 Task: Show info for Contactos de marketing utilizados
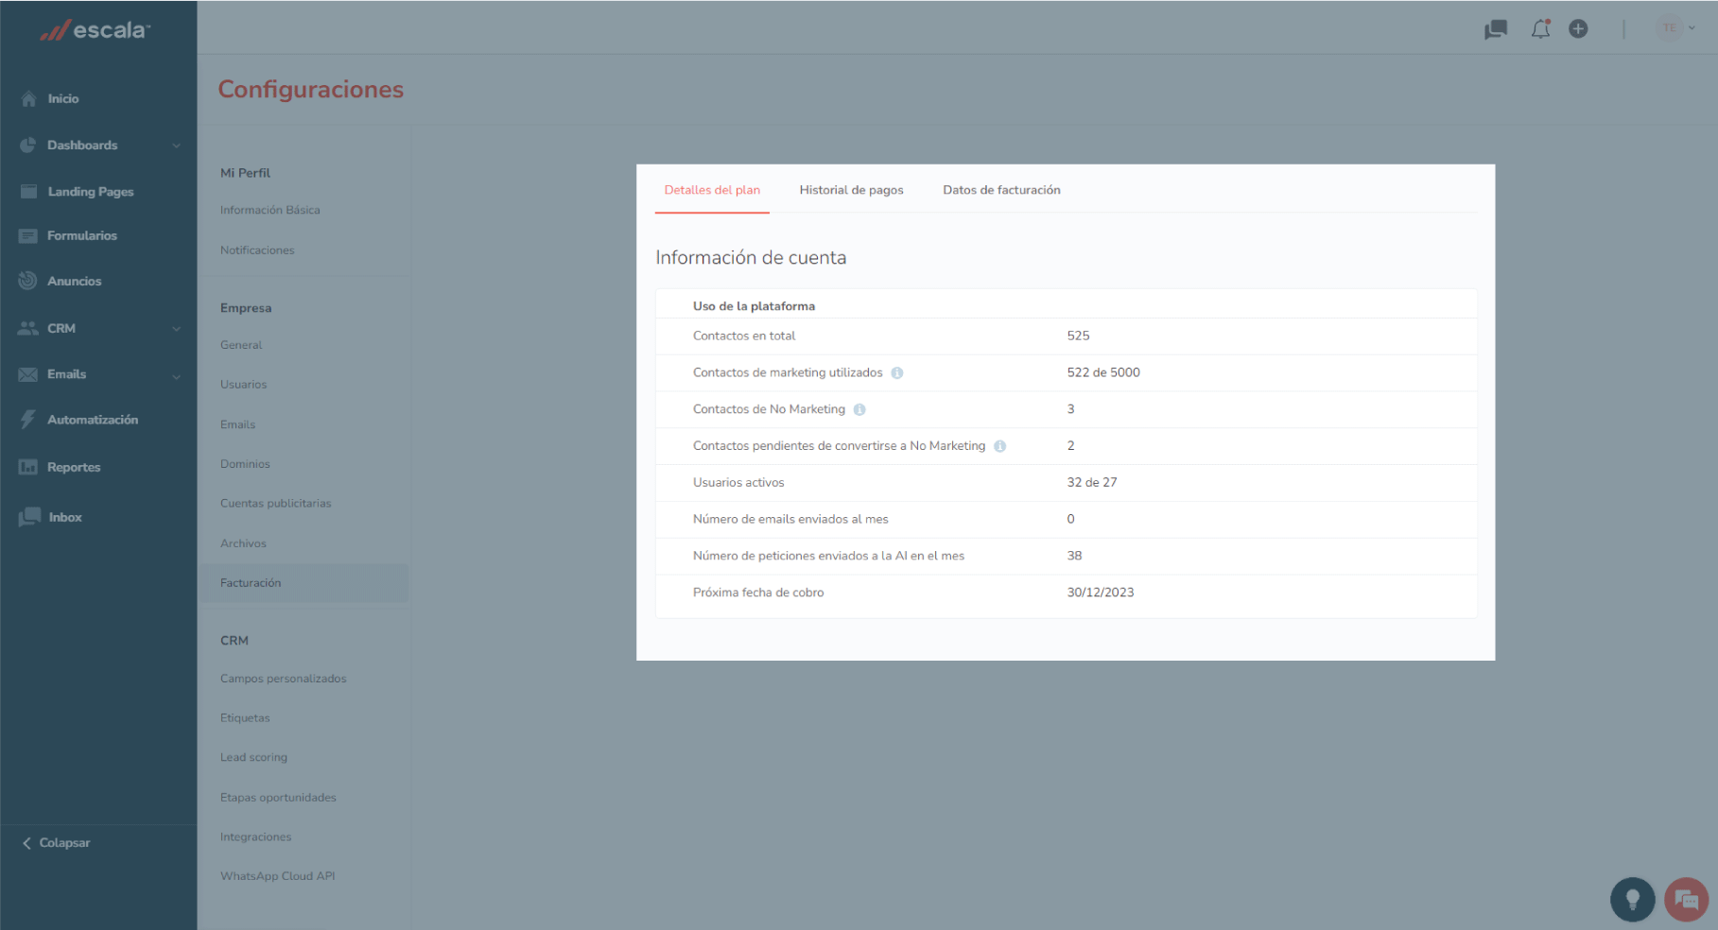(897, 373)
